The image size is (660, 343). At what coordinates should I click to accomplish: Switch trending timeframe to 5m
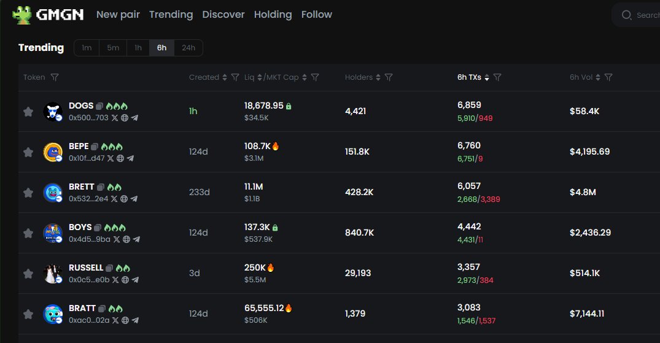pyautogui.click(x=113, y=48)
